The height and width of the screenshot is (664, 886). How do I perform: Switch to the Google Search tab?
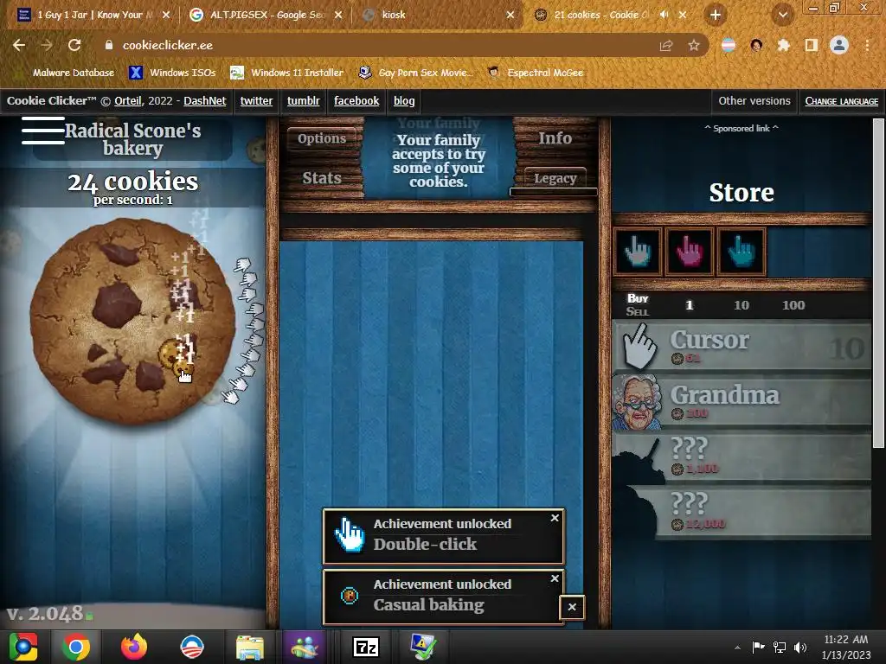pyautogui.click(x=266, y=15)
